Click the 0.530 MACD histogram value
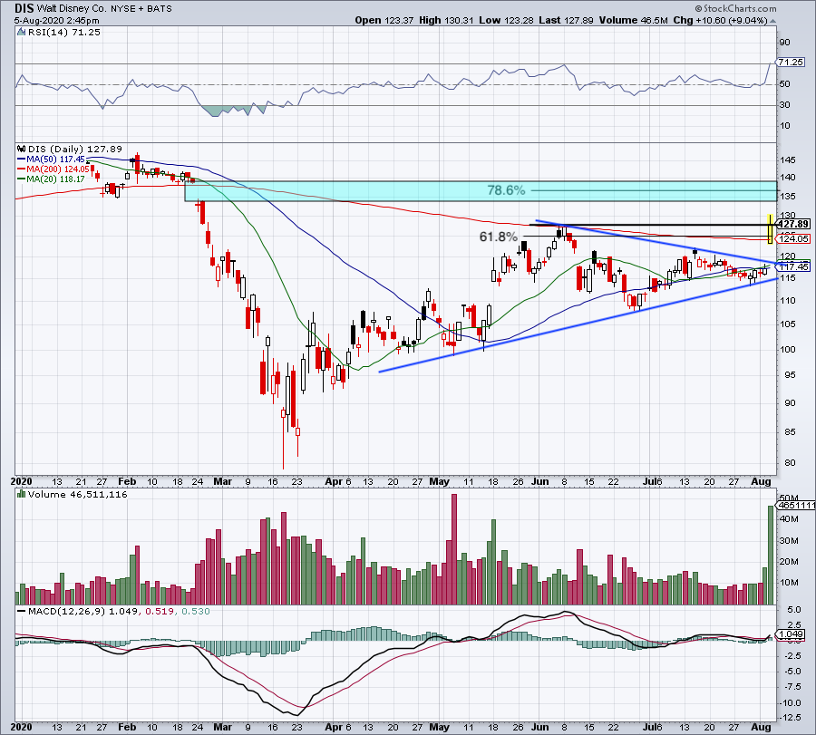This screenshot has width=816, height=735. coord(195,611)
